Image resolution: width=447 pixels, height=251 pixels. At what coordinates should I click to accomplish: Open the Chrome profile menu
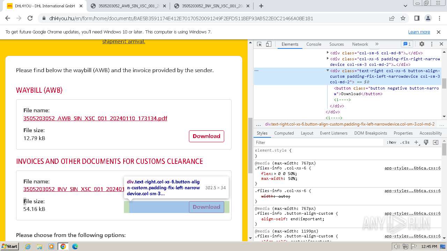pos(428,18)
